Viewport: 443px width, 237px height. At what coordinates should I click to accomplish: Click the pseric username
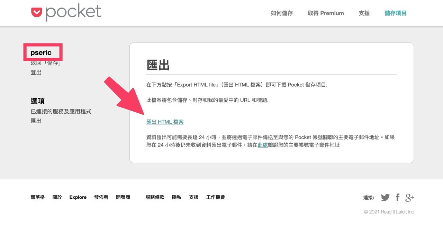point(41,53)
